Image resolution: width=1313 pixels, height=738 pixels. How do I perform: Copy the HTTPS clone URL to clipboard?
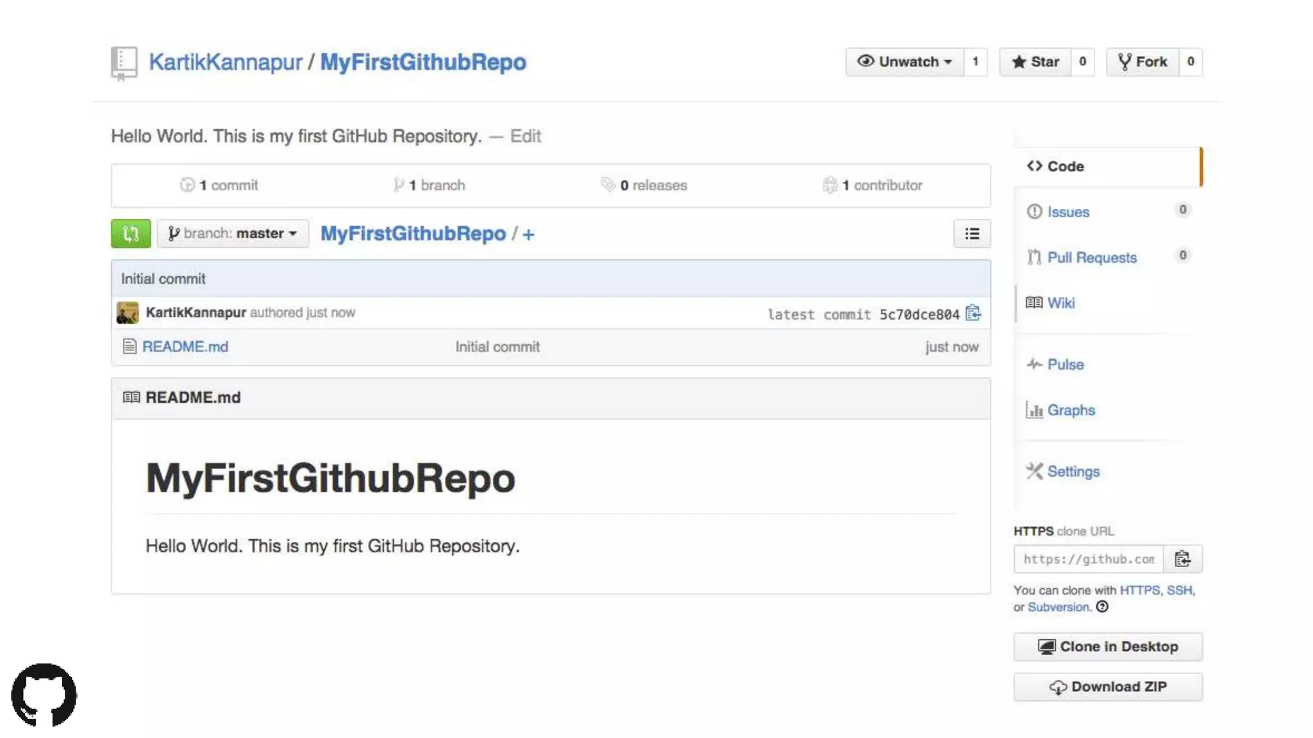1182,559
